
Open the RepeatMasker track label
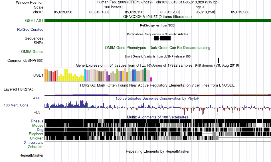[x=31, y=155]
